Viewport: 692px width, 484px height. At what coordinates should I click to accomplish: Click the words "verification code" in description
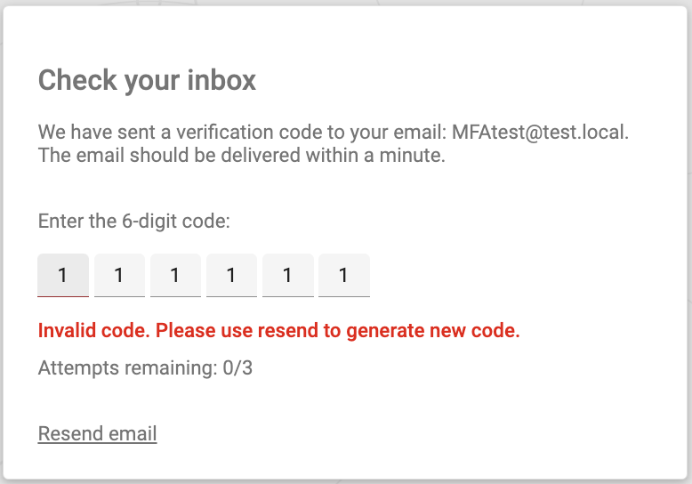click(258, 133)
